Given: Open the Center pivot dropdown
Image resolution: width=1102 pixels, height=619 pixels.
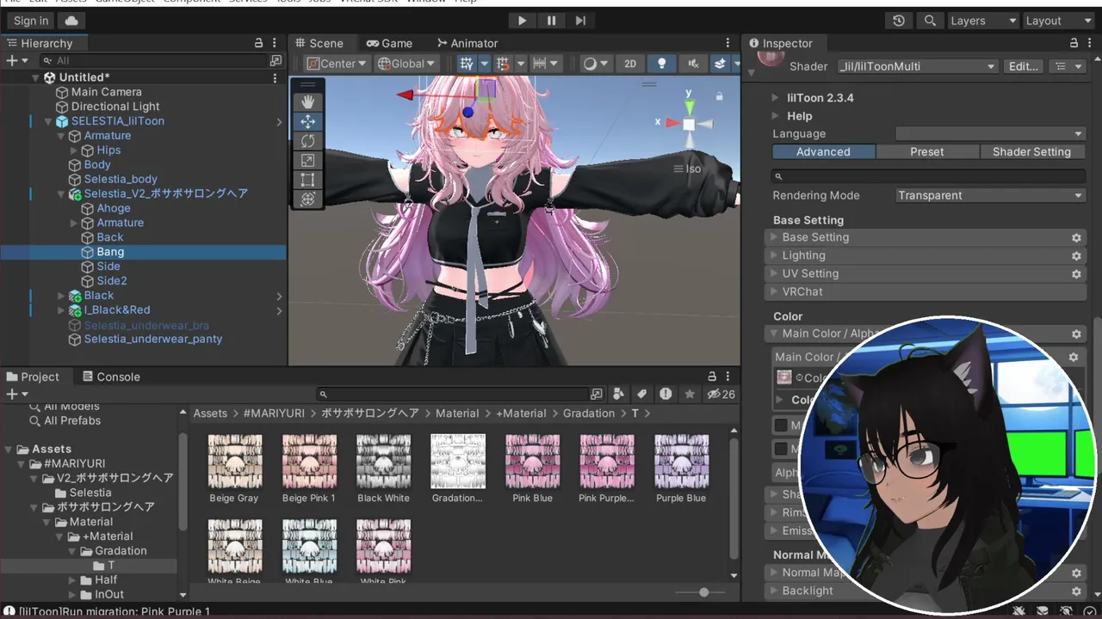Looking at the screenshot, I should pyautogui.click(x=337, y=64).
